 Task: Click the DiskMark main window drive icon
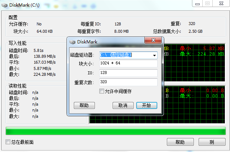(4, 5)
